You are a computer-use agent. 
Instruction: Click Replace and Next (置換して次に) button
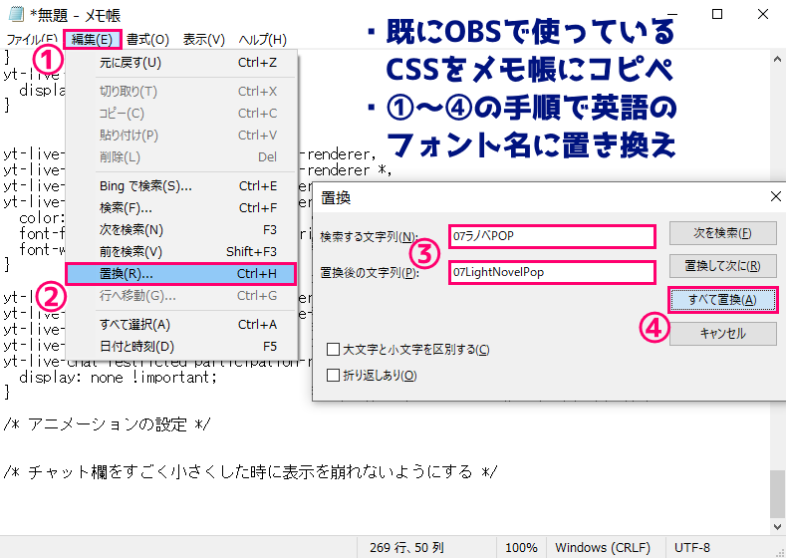[x=722, y=266]
